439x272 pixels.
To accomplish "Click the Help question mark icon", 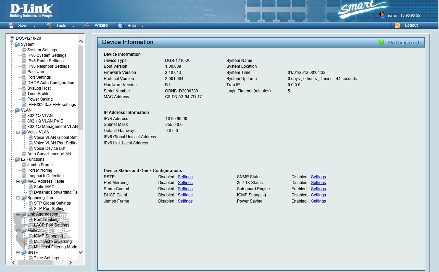I will pos(121,26).
